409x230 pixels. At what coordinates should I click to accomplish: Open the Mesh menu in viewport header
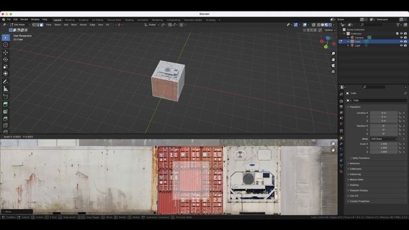point(74,25)
